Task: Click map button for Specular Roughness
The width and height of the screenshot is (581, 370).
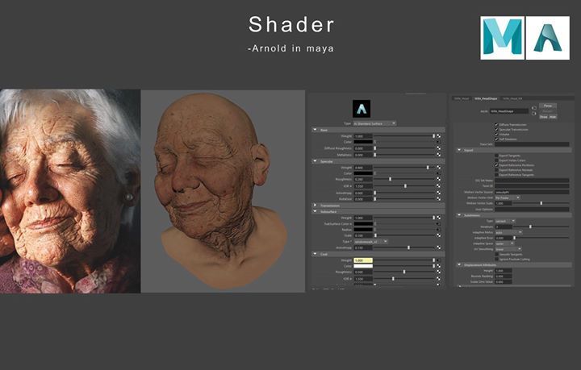Action: [439, 180]
